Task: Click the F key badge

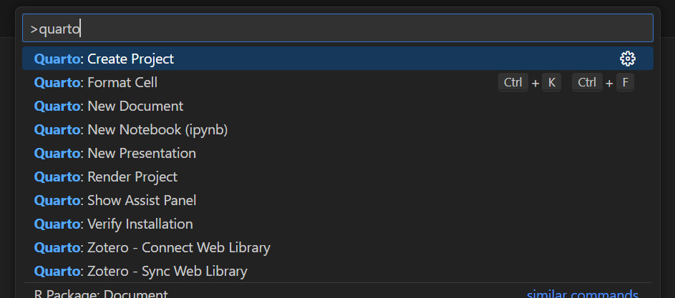Action: [625, 82]
